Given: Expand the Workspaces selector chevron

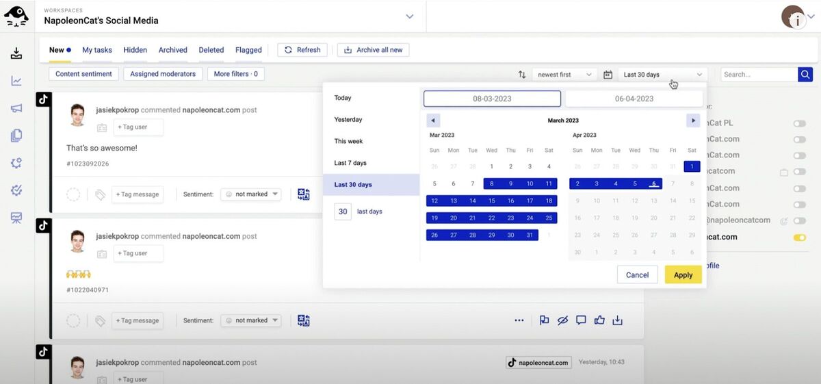Looking at the screenshot, I should (x=410, y=16).
